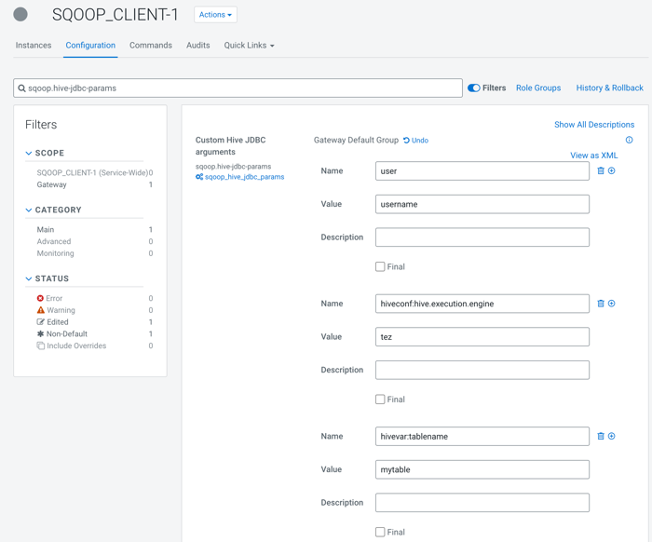Click the sqoop_hive_jdbc_params gears icon
This screenshot has width=652, height=542.
[x=199, y=177]
